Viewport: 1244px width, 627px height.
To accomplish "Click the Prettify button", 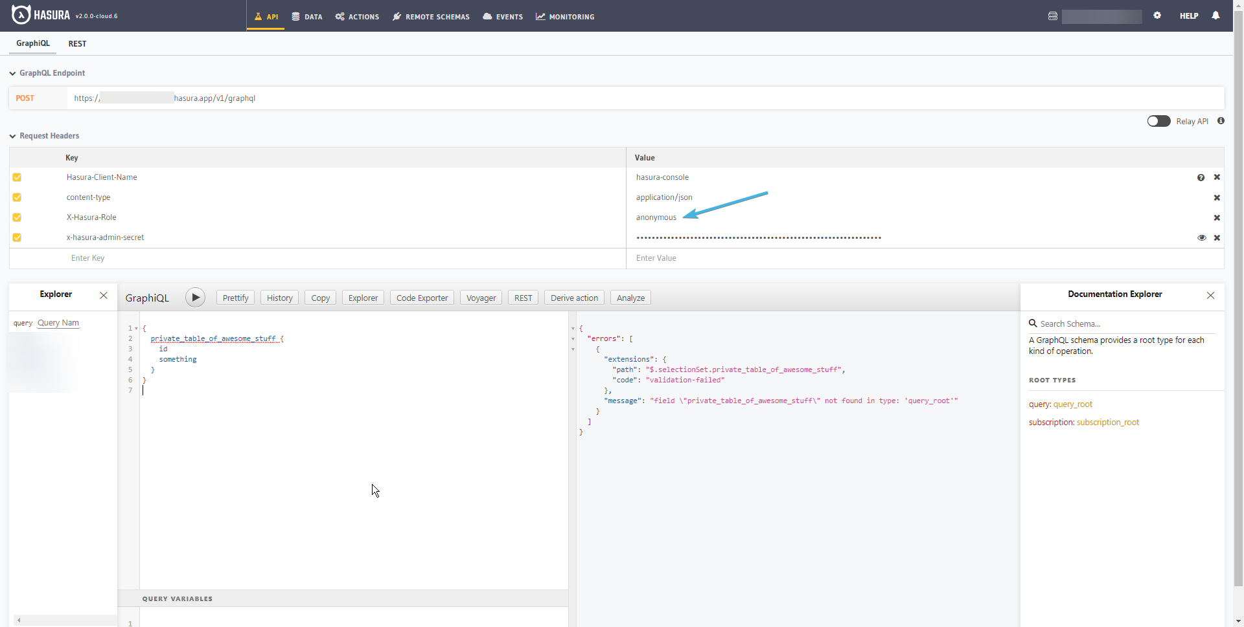I will click(235, 297).
